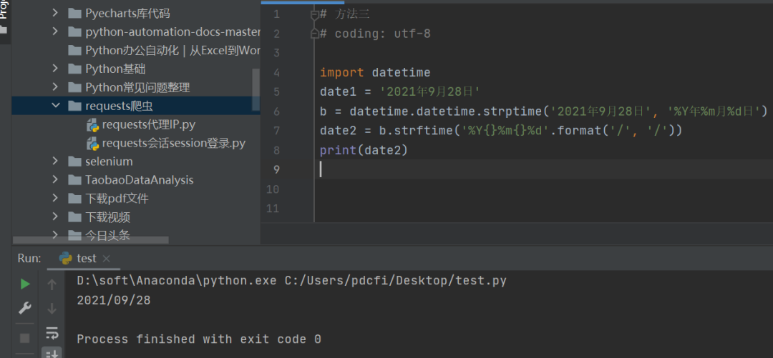The width and height of the screenshot is (773, 358).
Task: Click folder icon beside Pyecharts库代码
Action: (74, 14)
